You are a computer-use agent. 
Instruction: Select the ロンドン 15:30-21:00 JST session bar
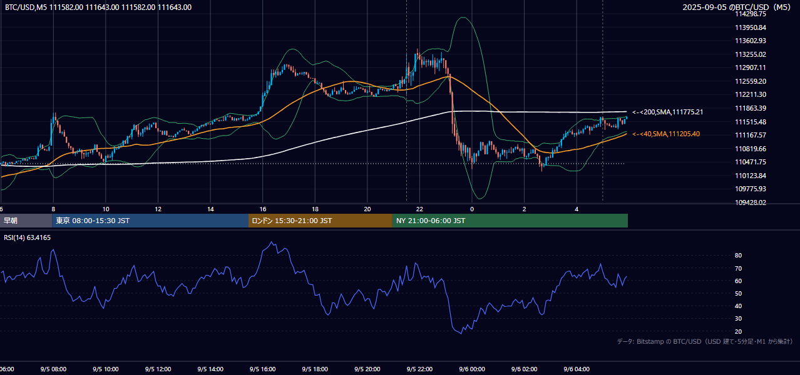(321, 221)
